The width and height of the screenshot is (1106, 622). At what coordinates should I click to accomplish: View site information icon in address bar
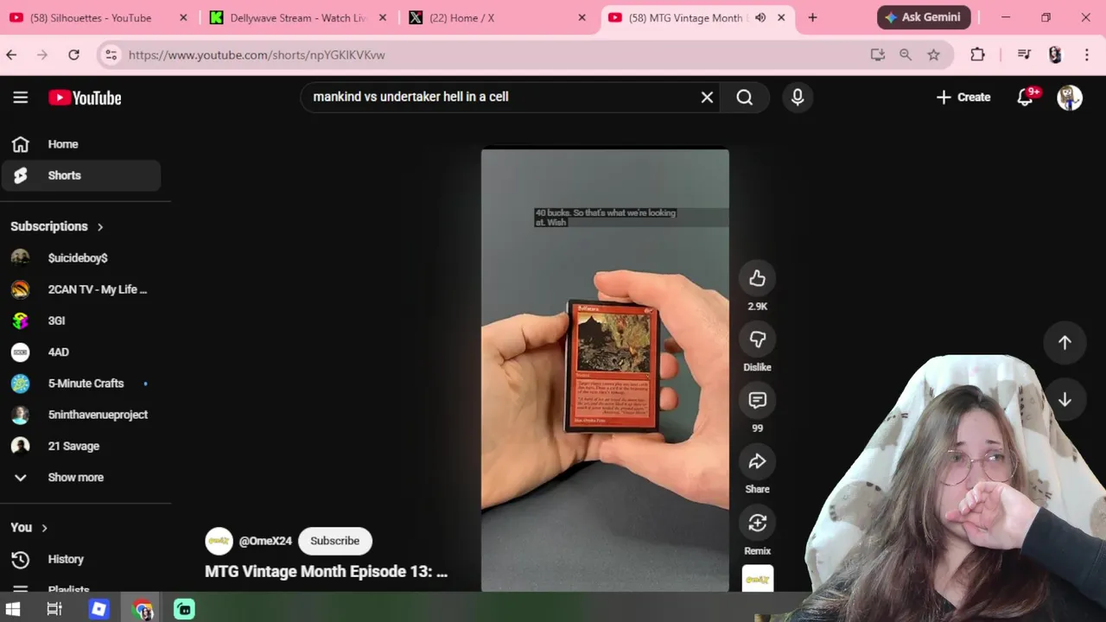click(x=111, y=54)
